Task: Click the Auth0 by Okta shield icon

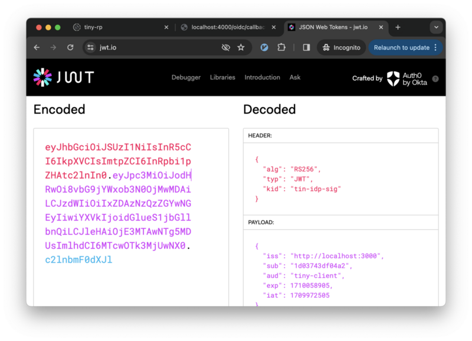Action: pos(392,77)
